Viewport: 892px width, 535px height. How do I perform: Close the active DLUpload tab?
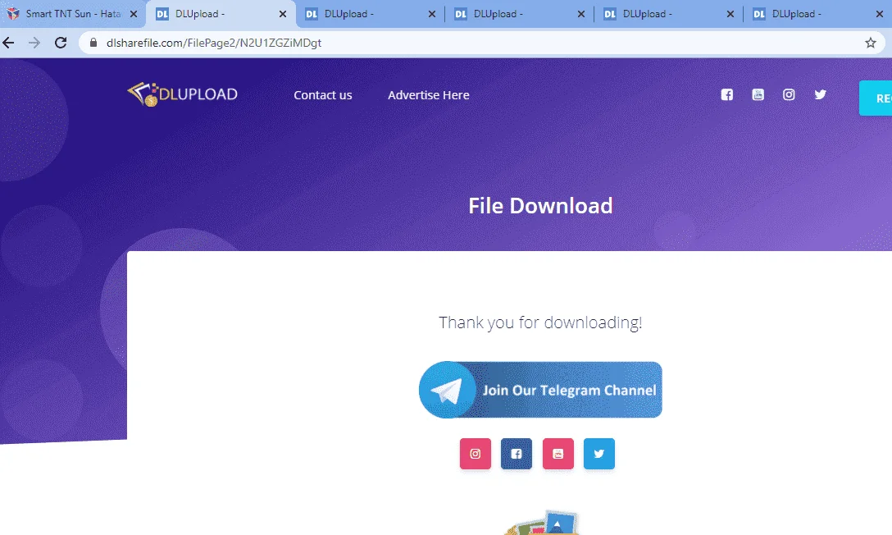(283, 14)
